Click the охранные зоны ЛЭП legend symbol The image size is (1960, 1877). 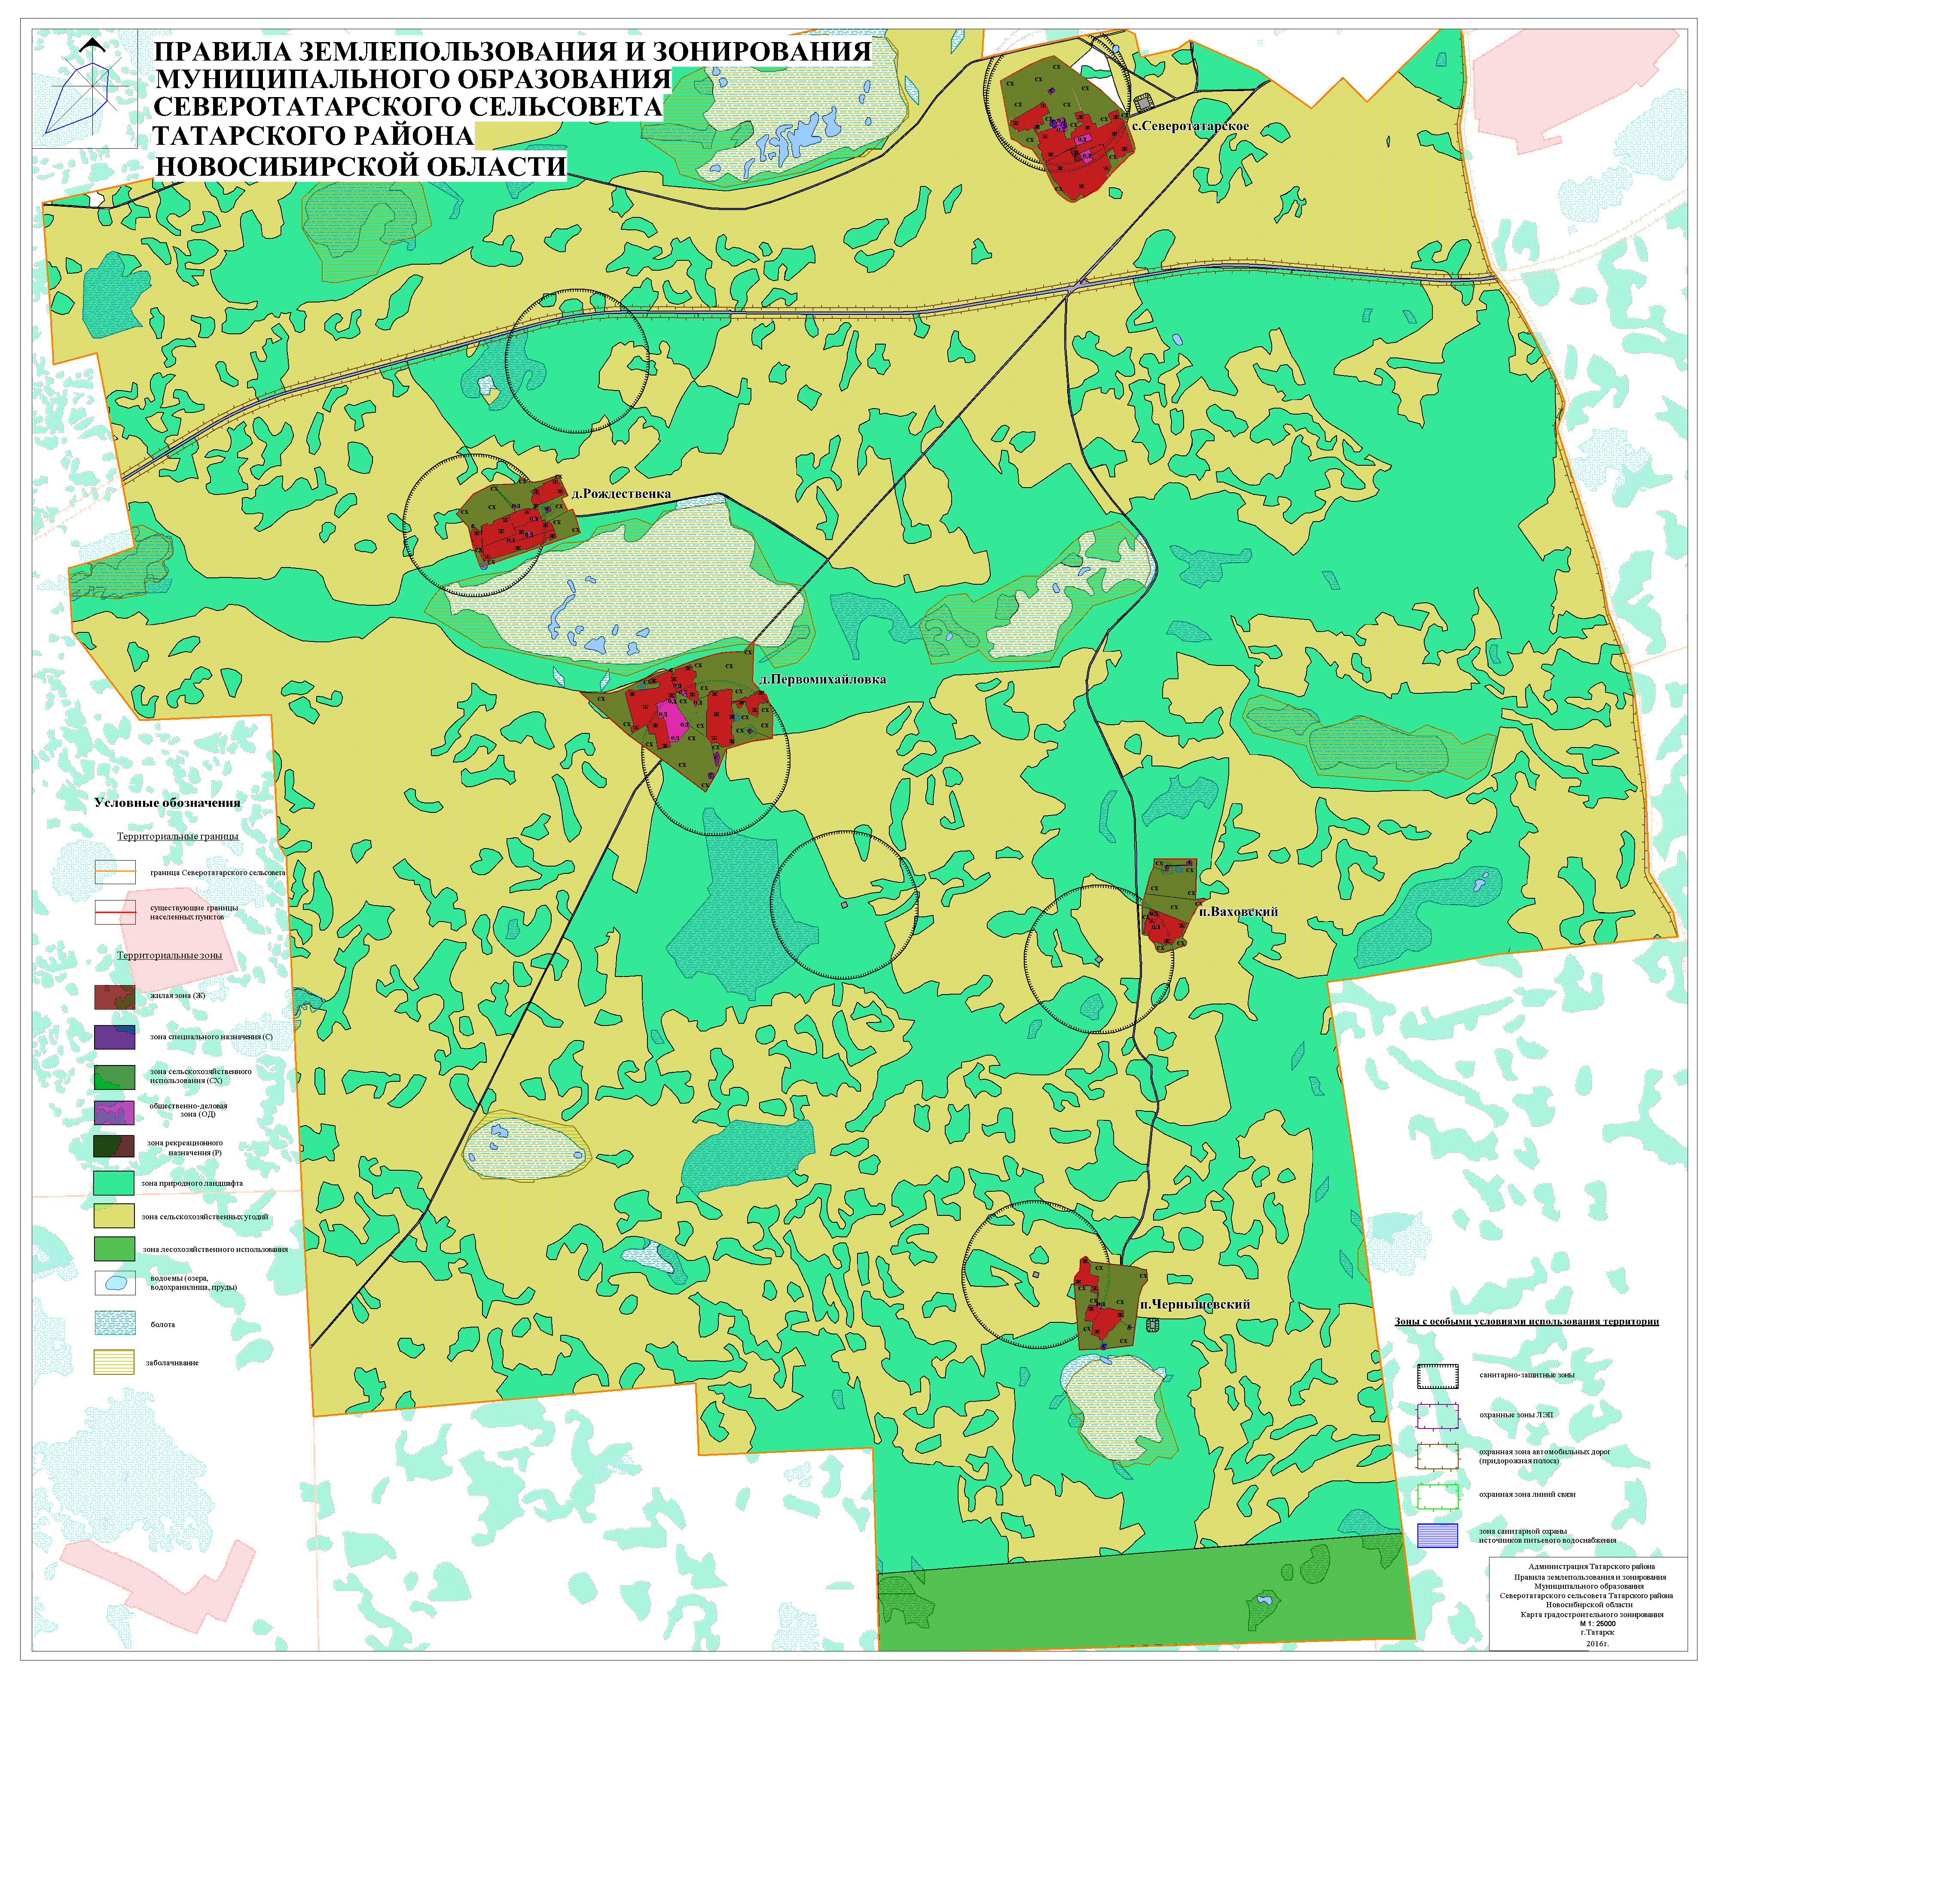(x=1437, y=1416)
